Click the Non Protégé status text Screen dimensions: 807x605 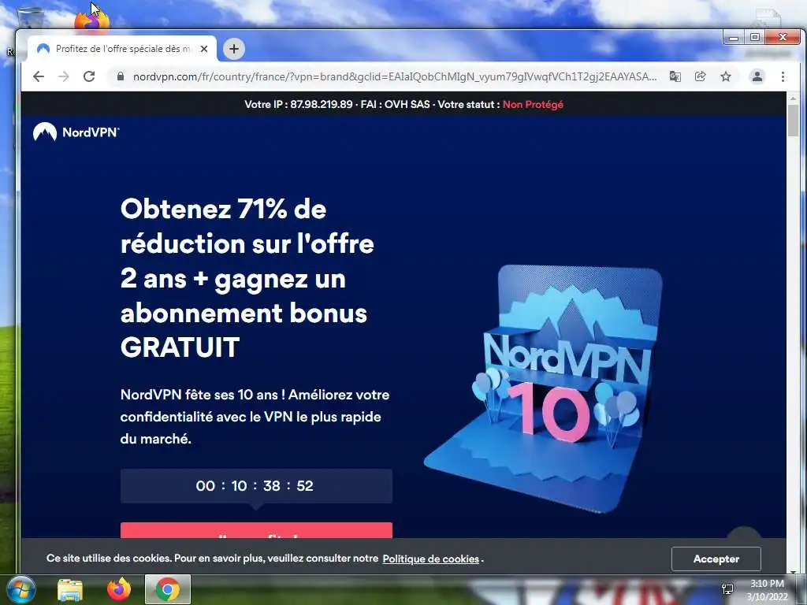tap(533, 105)
